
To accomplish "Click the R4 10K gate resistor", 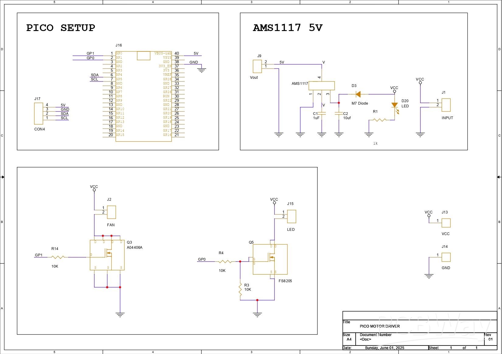I will pyautogui.click(x=225, y=262).
